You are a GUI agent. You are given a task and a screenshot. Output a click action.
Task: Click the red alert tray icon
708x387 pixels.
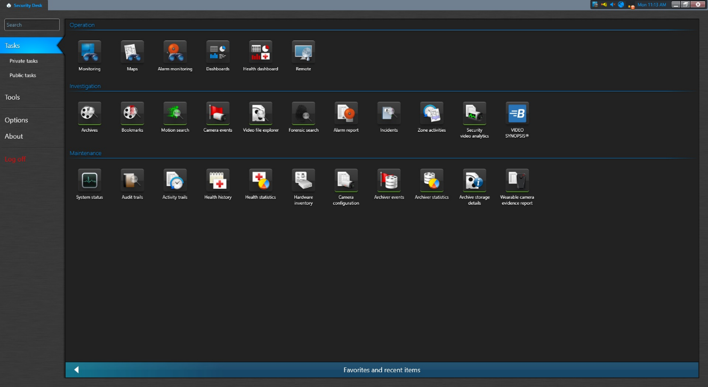[x=631, y=5]
